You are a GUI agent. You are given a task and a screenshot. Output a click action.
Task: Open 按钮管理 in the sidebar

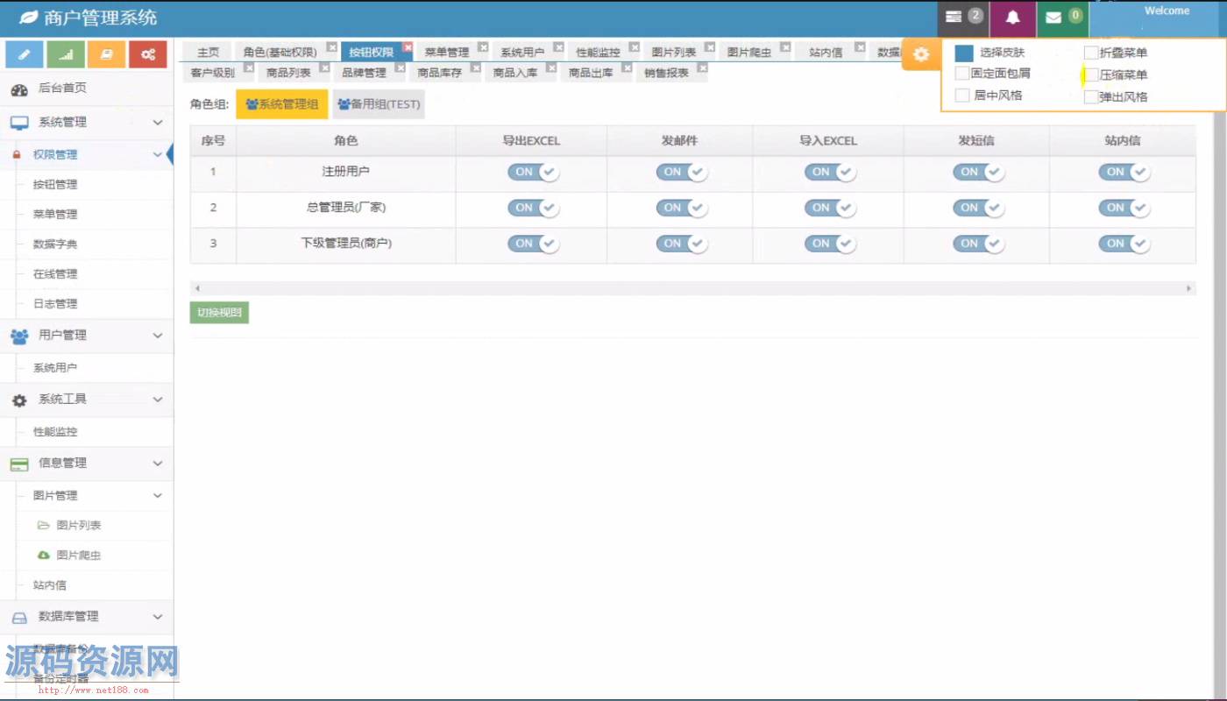coord(55,185)
